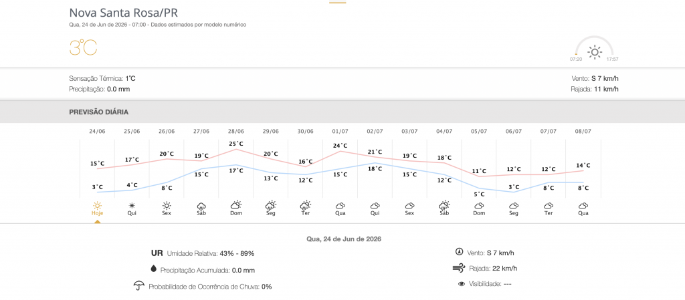Open the 02/07 date column
The width and height of the screenshot is (685, 300).
pos(375,131)
